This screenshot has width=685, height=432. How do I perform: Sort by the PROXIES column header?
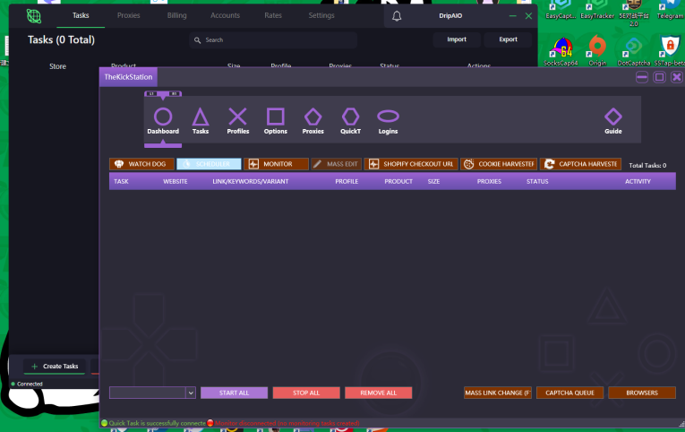(x=489, y=181)
